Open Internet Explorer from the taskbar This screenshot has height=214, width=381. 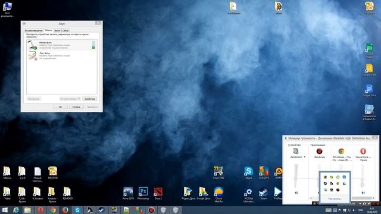16,210
